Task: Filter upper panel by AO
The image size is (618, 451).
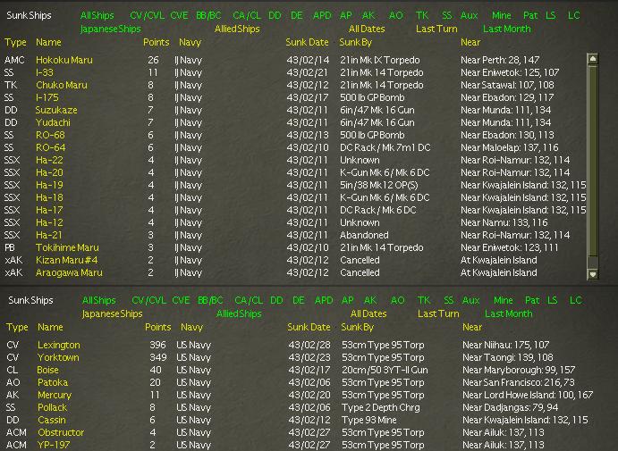Action: point(395,15)
